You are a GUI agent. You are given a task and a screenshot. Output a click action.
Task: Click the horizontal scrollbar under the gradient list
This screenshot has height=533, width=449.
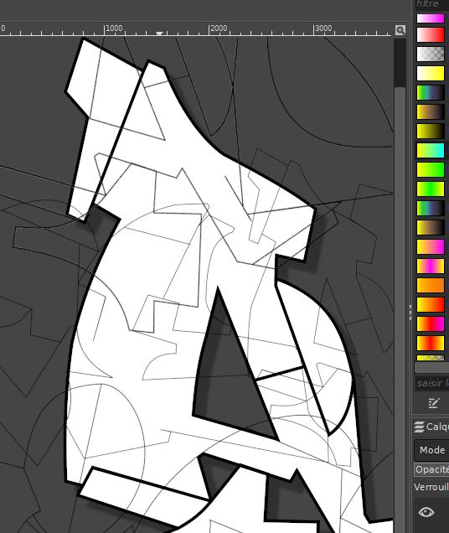coord(431,367)
